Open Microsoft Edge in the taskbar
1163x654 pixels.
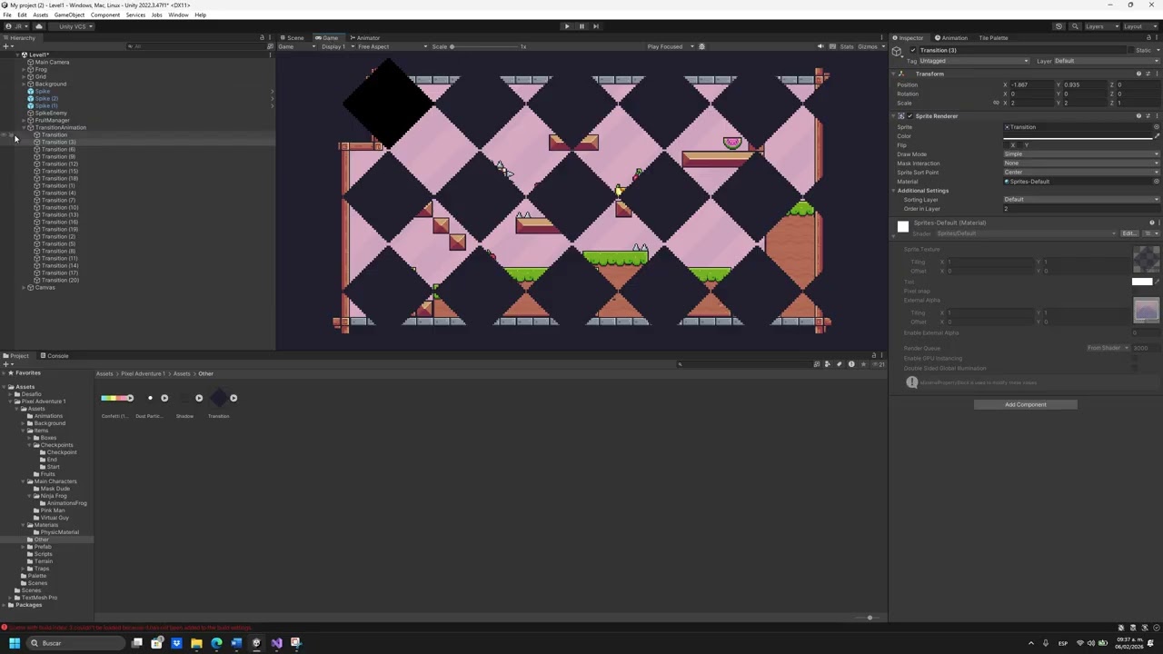coord(216,643)
